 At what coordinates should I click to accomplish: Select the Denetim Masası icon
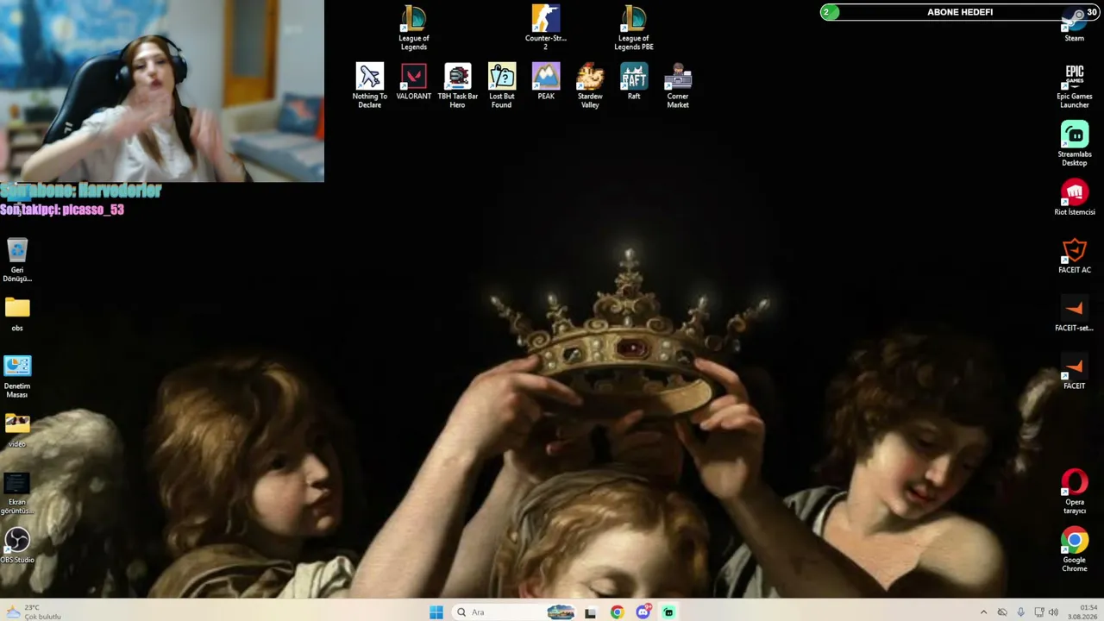pos(17,375)
